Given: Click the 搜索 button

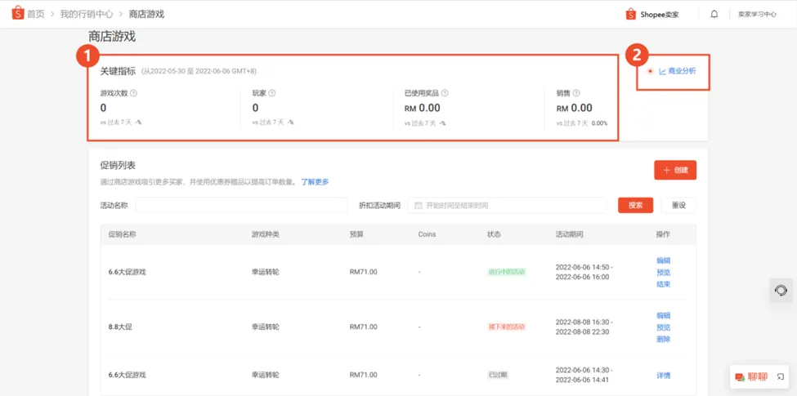Looking at the screenshot, I should [635, 206].
